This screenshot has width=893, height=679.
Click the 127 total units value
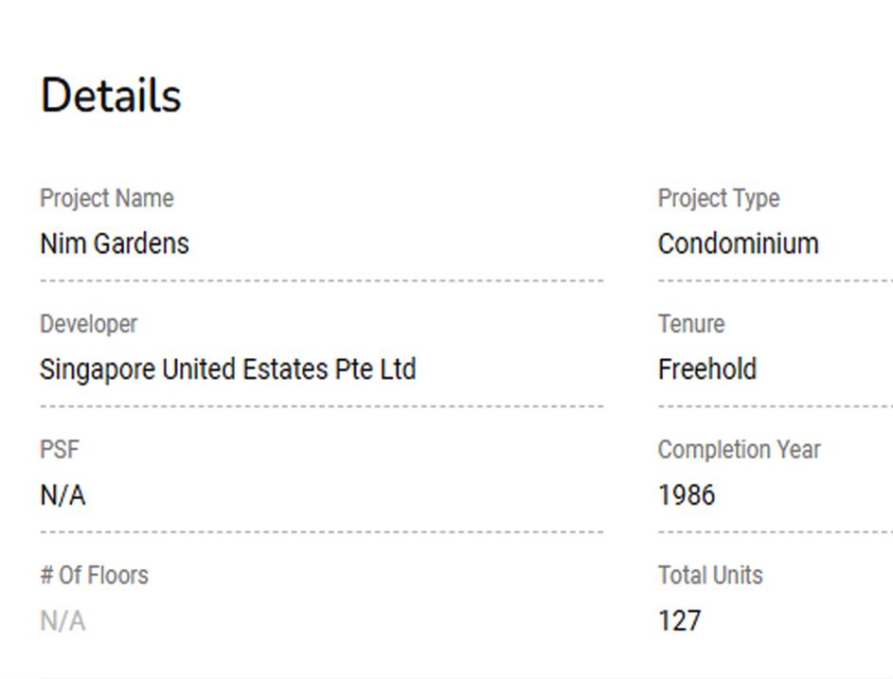point(680,621)
